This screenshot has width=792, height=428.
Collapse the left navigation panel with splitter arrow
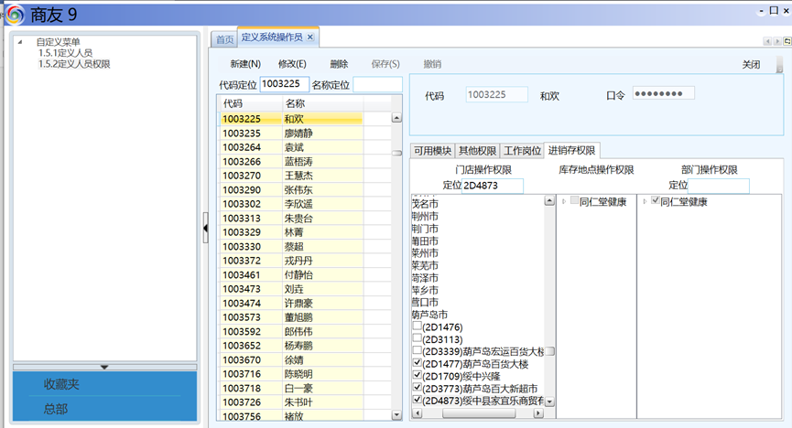[206, 228]
